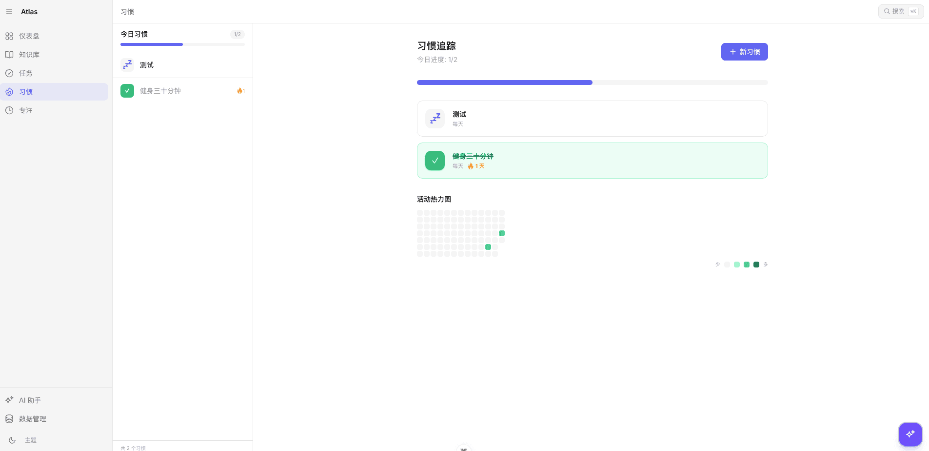Select the 习惯 habits nav item

[54, 92]
